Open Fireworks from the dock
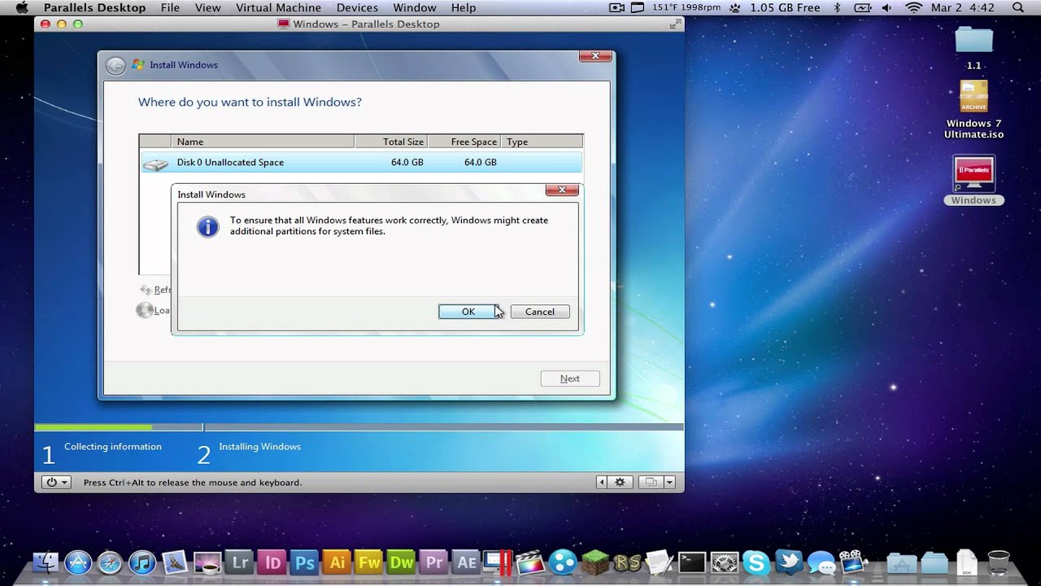The width and height of the screenshot is (1041, 586). tap(369, 562)
